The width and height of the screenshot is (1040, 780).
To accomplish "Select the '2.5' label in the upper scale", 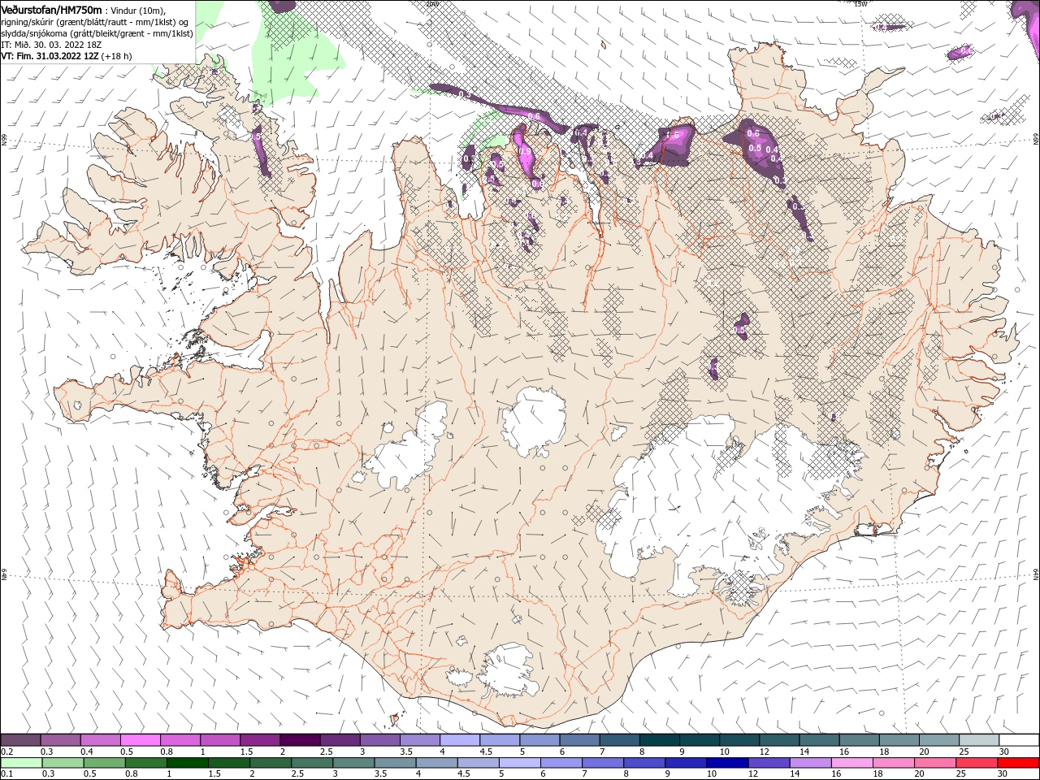I will pos(326,752).
